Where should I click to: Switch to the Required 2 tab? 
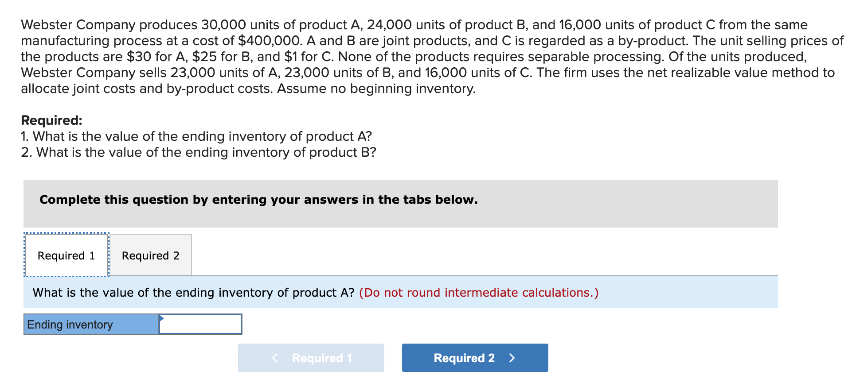[x=151, y=255]
